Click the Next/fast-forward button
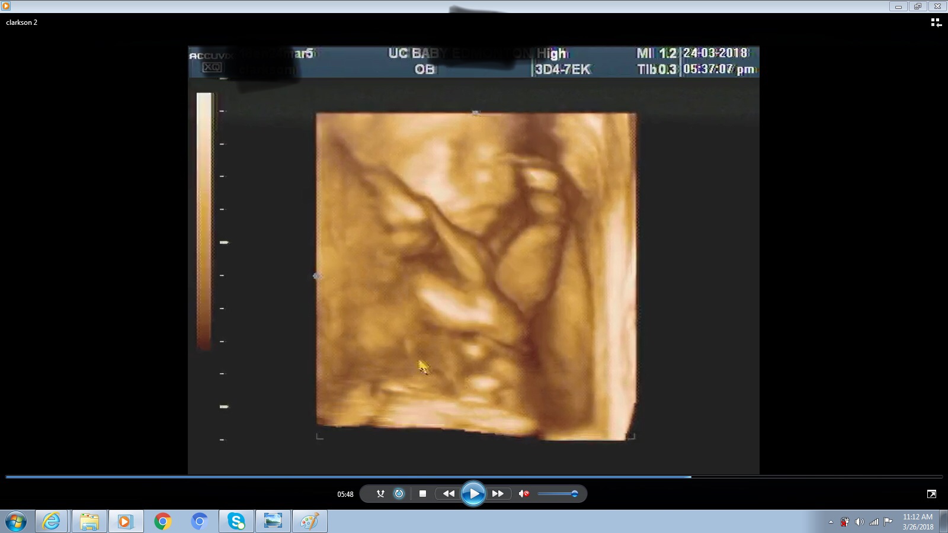The image size is (948, 533). [498, 493]
